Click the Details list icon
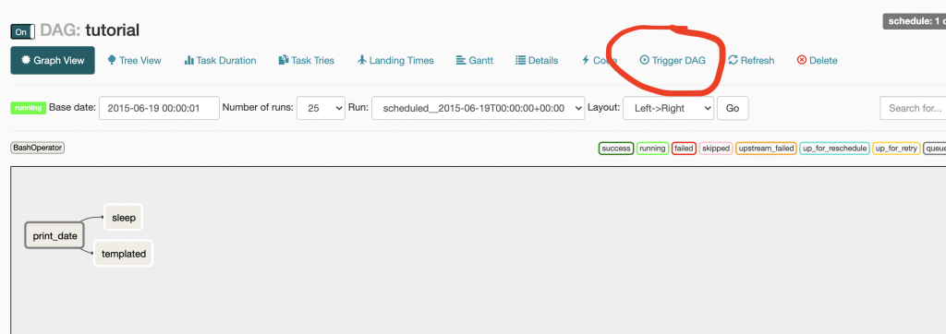Image resolution: width=946 pixels, height=334 pixels. (x=521, y=60)
